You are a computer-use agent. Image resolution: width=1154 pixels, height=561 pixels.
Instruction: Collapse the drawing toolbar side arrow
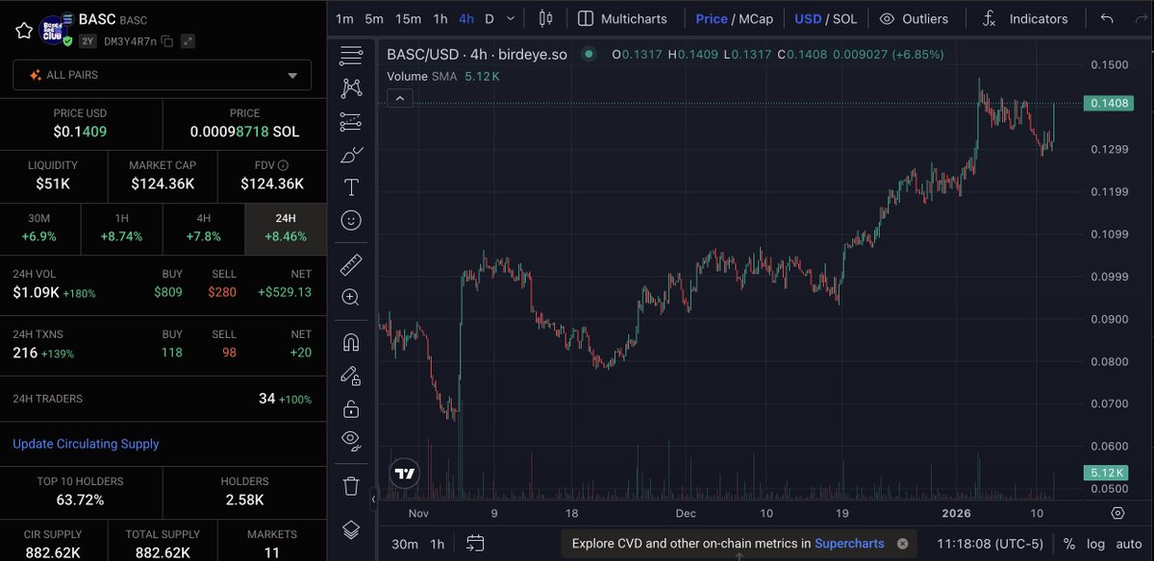pyautogui.click(x=373, y=500)
